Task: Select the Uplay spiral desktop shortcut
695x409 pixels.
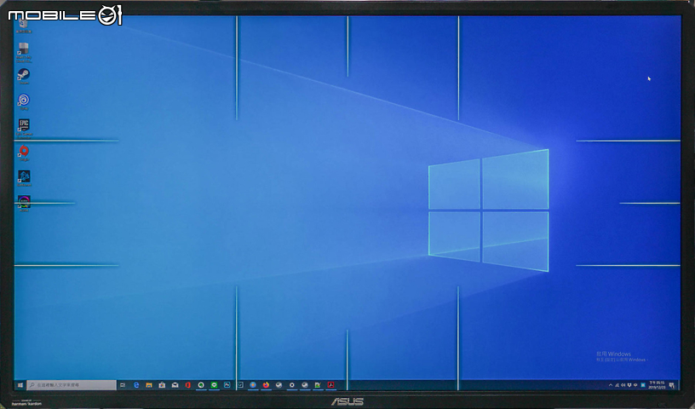Action: click(24, 102)
